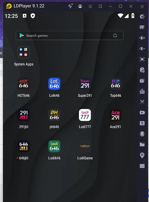Screen dimensions: 149x202
Task: Open the 646jili app
Action: click(24, 146)
